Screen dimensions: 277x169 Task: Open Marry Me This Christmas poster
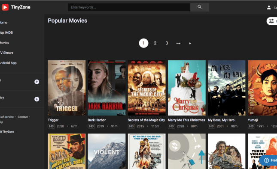pyautogui.click(x=187, y=88)
